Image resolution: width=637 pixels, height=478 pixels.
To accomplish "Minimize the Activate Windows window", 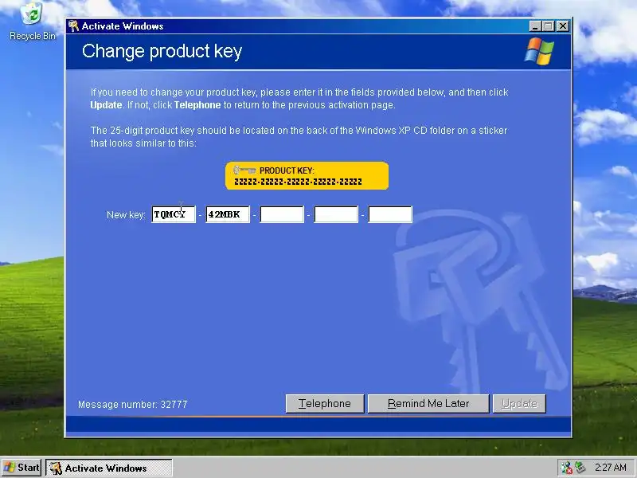I will [535, 26].
